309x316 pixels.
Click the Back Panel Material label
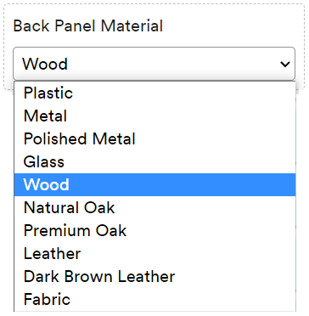(x=88, y=26)
